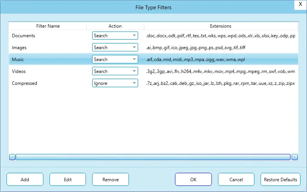This screenshot has height=192, width=307.
Task: Select the Videos filter row name
Action: click(x=19, y=71)
